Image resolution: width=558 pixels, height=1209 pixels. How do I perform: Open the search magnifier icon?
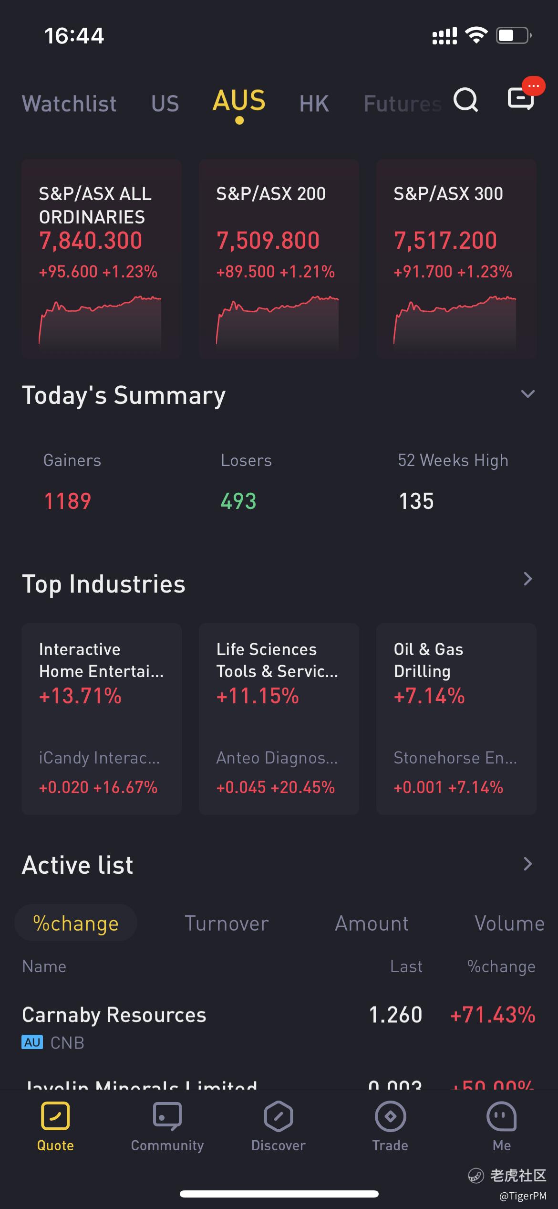tap(465, 100)
